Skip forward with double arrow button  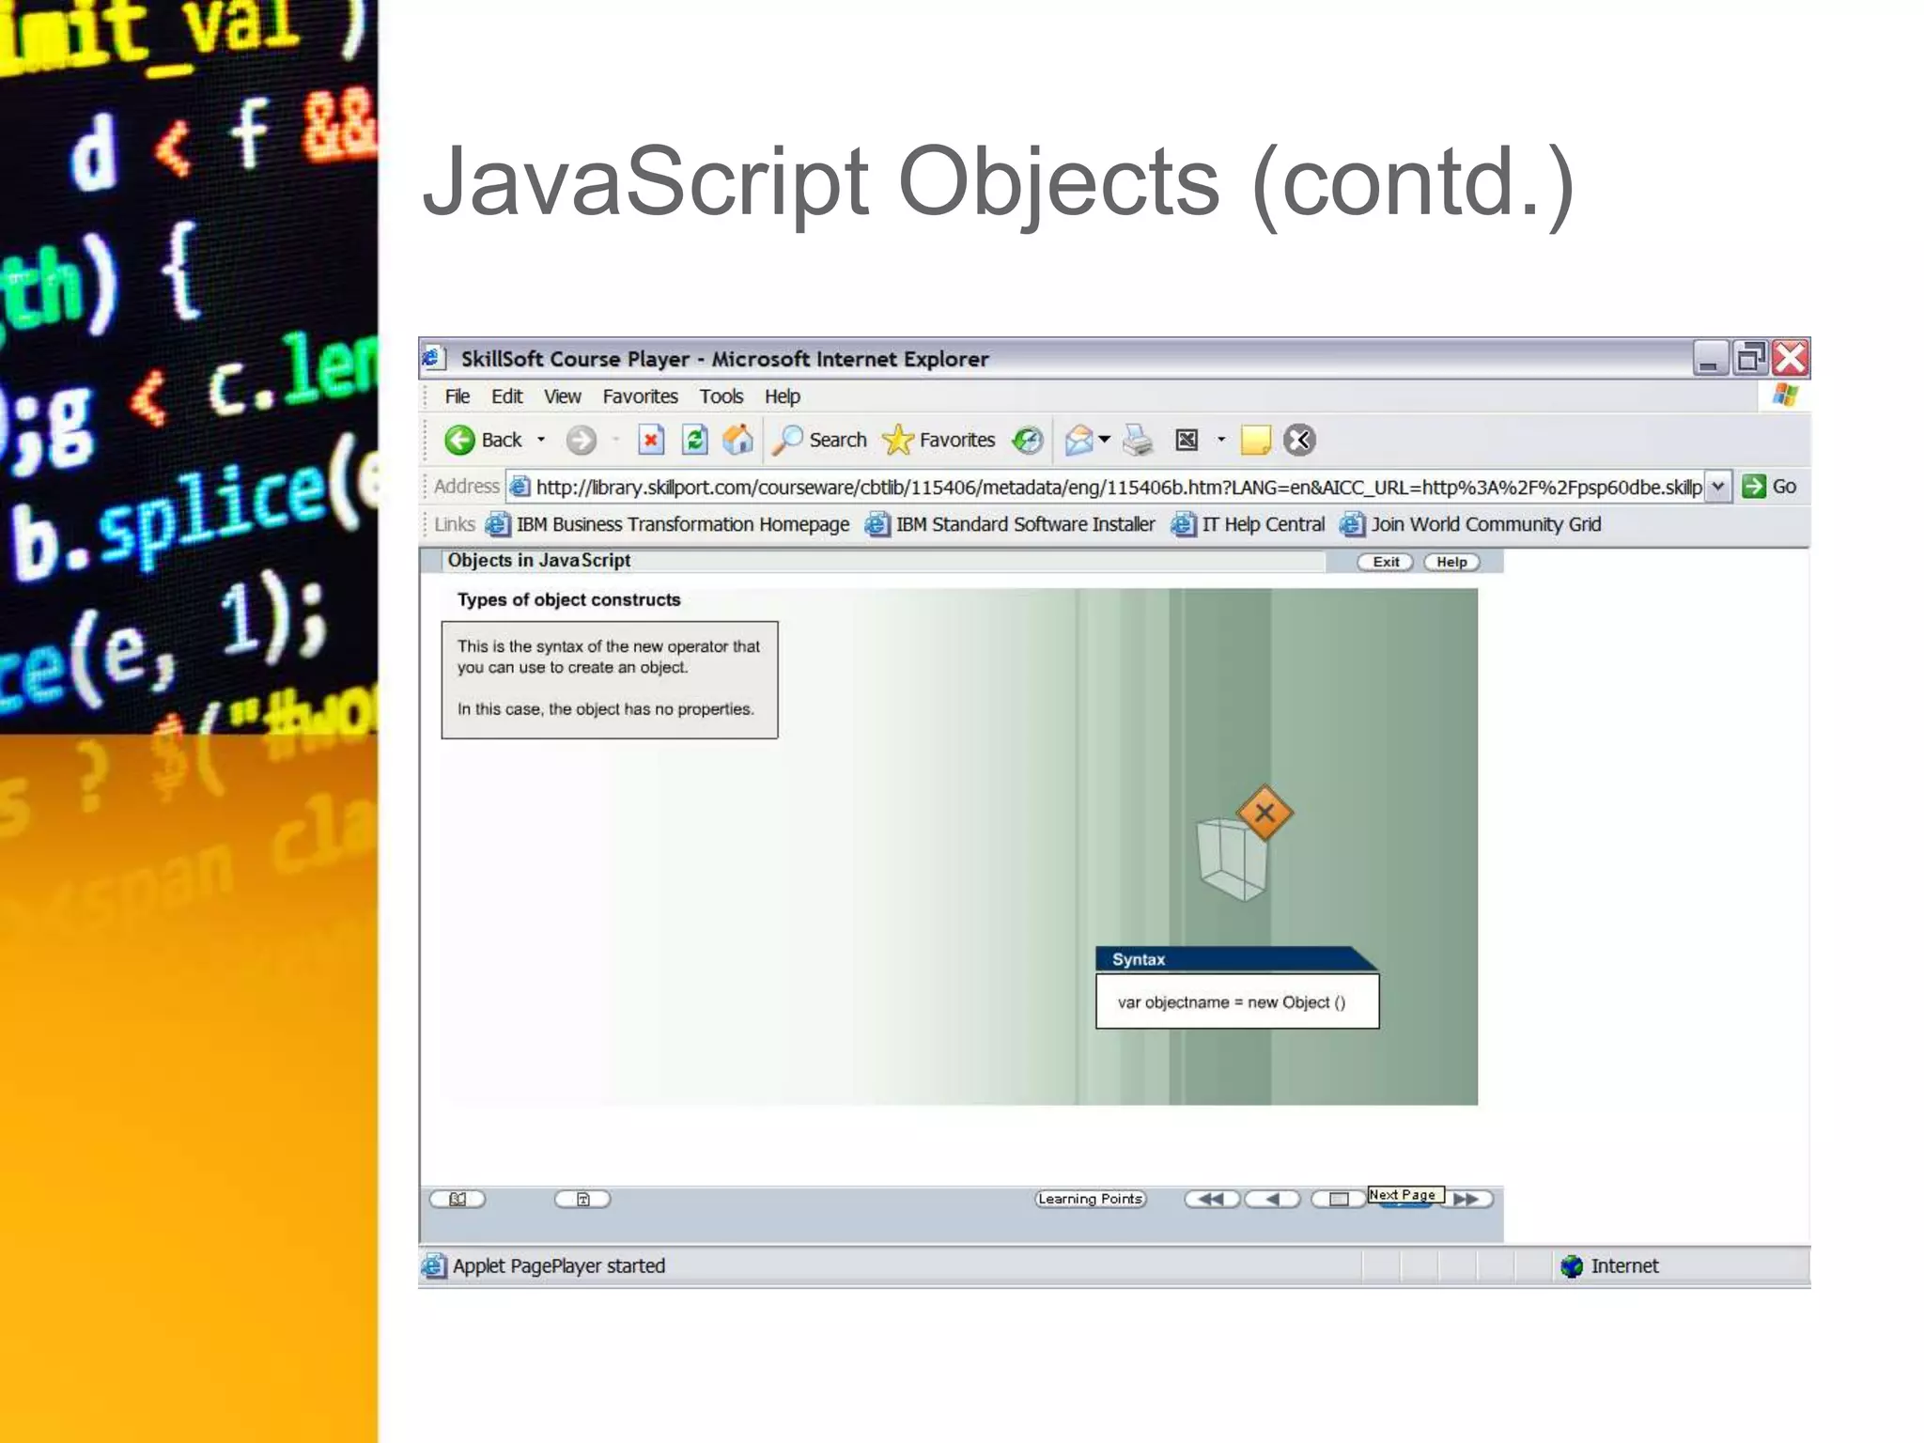point(1466,1199)
